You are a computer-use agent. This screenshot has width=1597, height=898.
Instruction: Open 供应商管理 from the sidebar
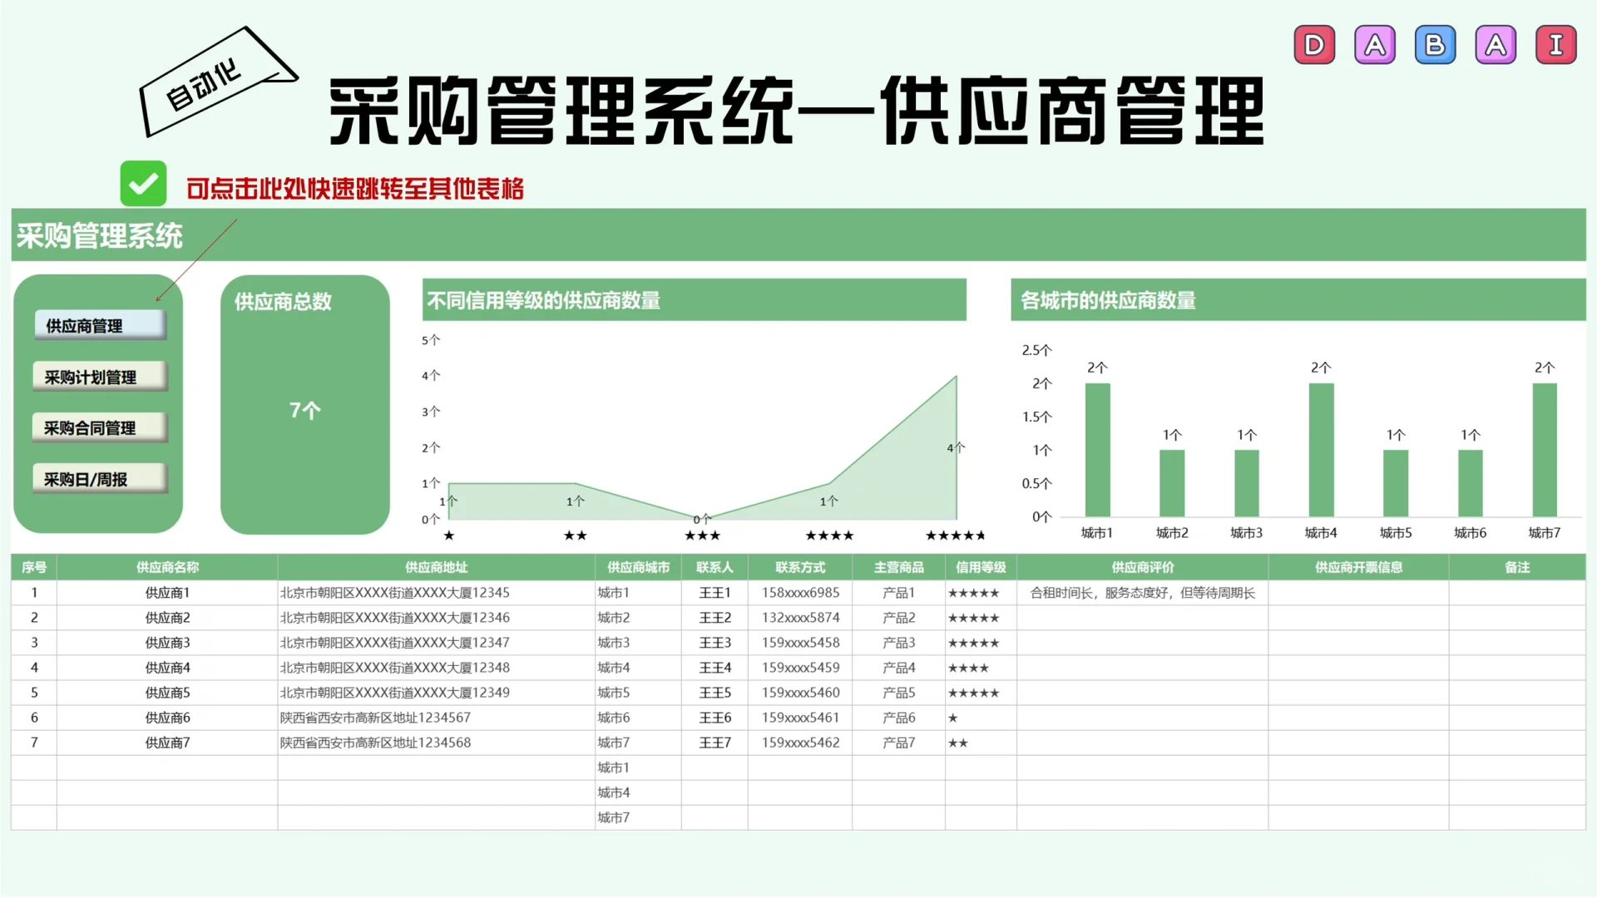point(99,326)
